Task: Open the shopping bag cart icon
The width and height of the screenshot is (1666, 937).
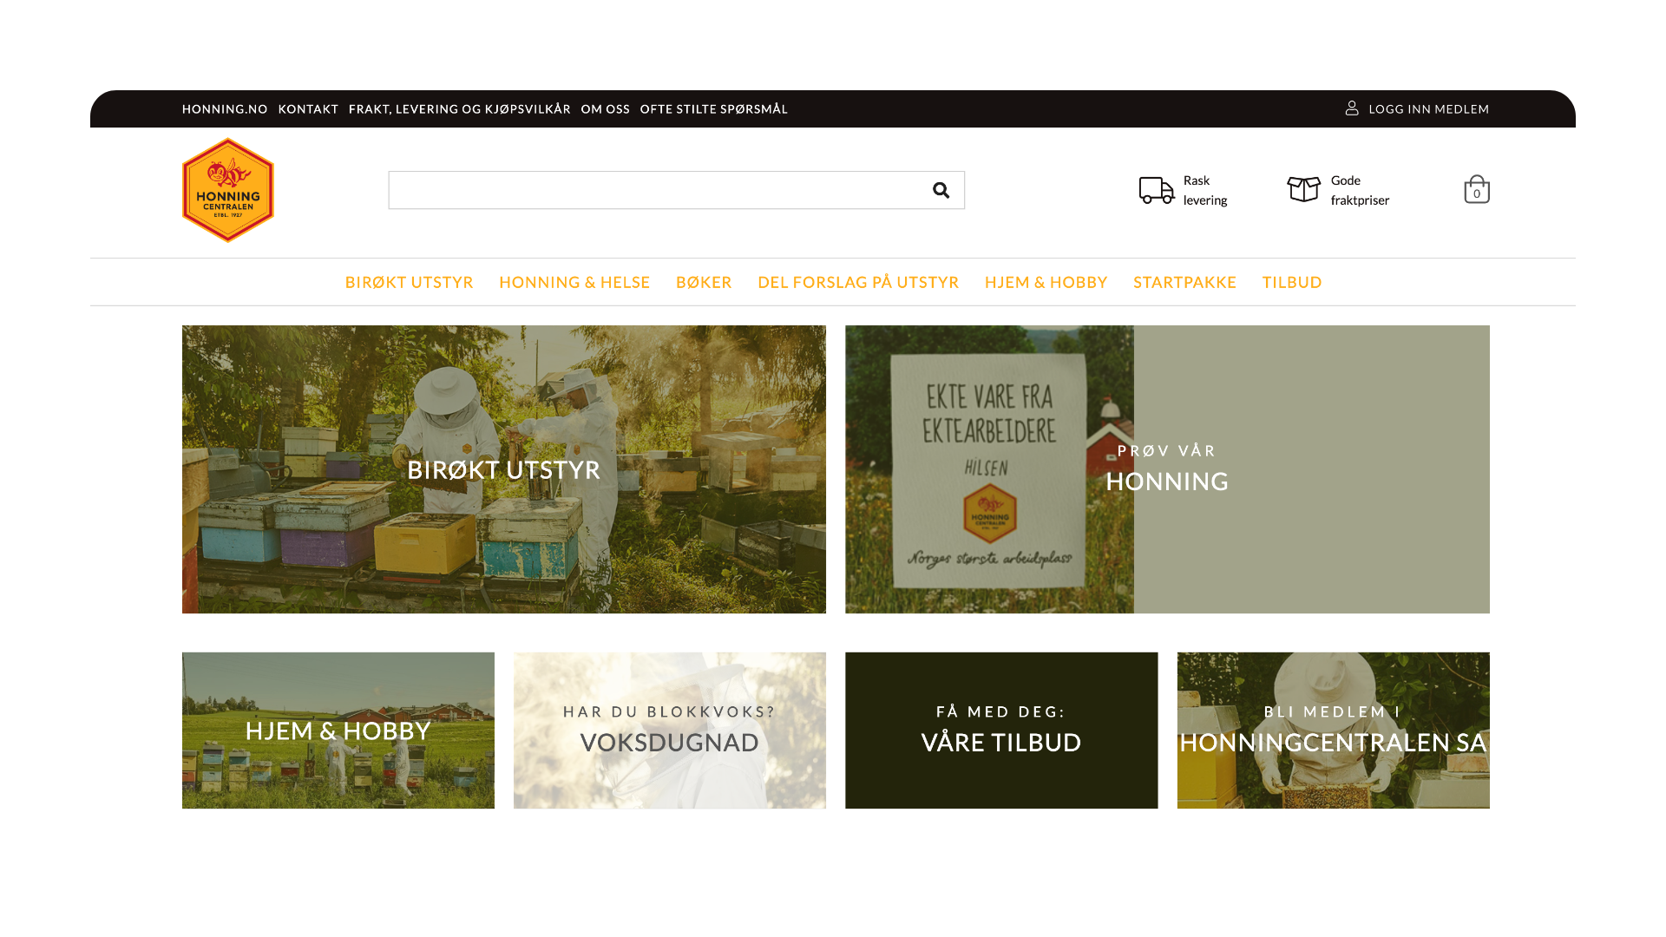Action: point(1476,189)
